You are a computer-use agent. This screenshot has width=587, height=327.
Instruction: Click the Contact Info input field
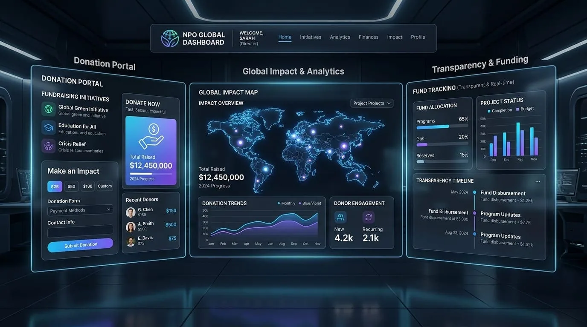pos(80,231)
